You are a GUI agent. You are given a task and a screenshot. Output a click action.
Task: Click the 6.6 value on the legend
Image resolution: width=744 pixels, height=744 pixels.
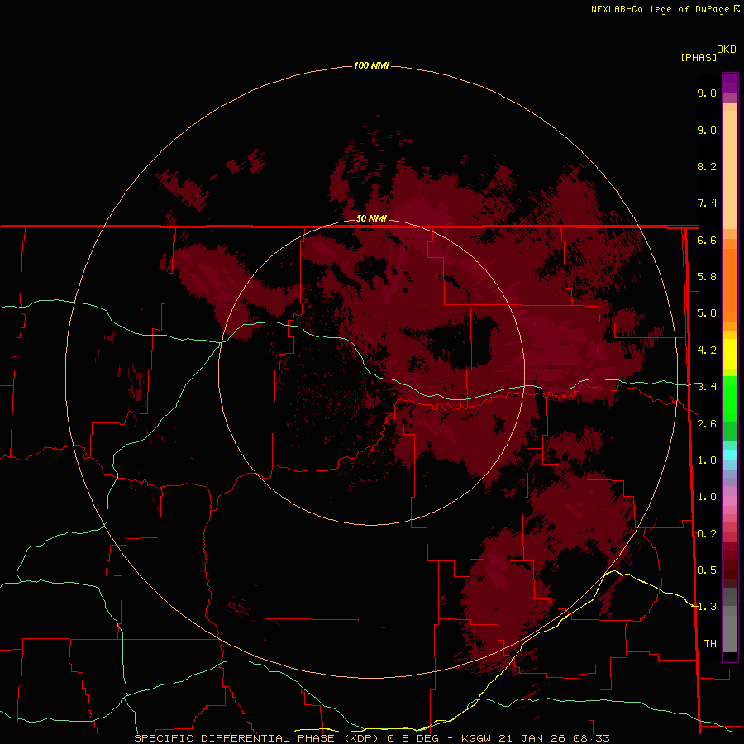[x=707, y=240]
